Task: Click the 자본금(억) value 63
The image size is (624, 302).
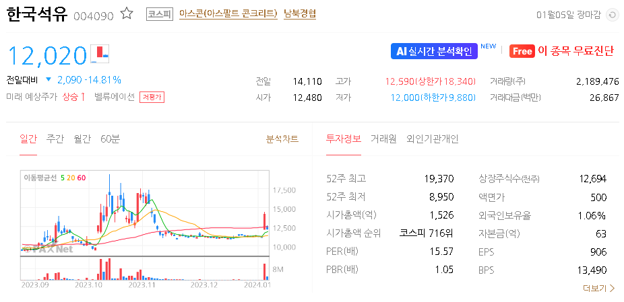Action: pyautogui.click(x=601, y=233)
